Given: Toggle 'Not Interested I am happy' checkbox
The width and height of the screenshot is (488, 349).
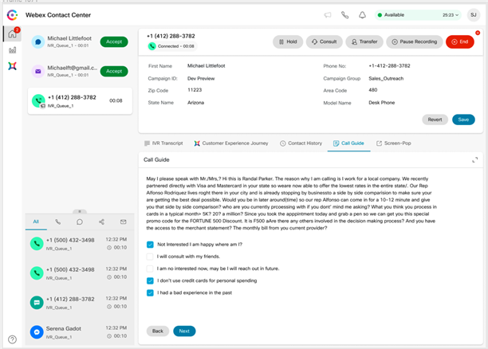Looking at the screenshot, I should click(x=150, y=245).
